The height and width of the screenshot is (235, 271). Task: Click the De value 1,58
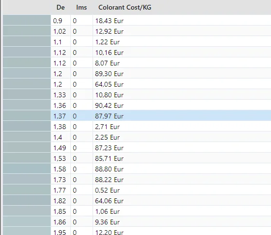coord(60,169)
